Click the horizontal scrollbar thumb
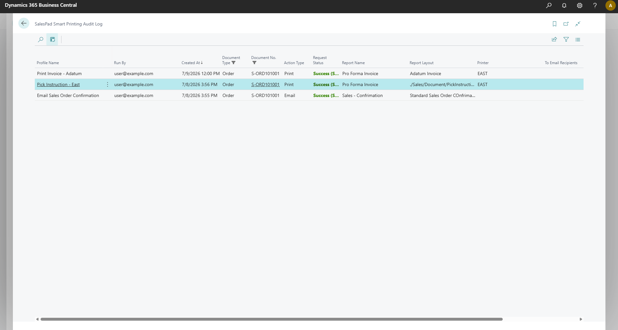The height and width of the screenshot is (330, 618). point(271,319)
